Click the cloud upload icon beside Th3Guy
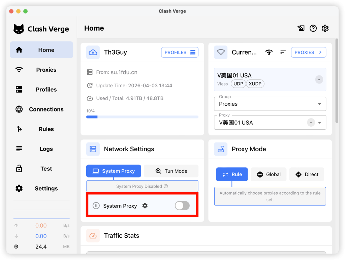The width and height of the screenshot is (345, 260). [x=93, y=52]
